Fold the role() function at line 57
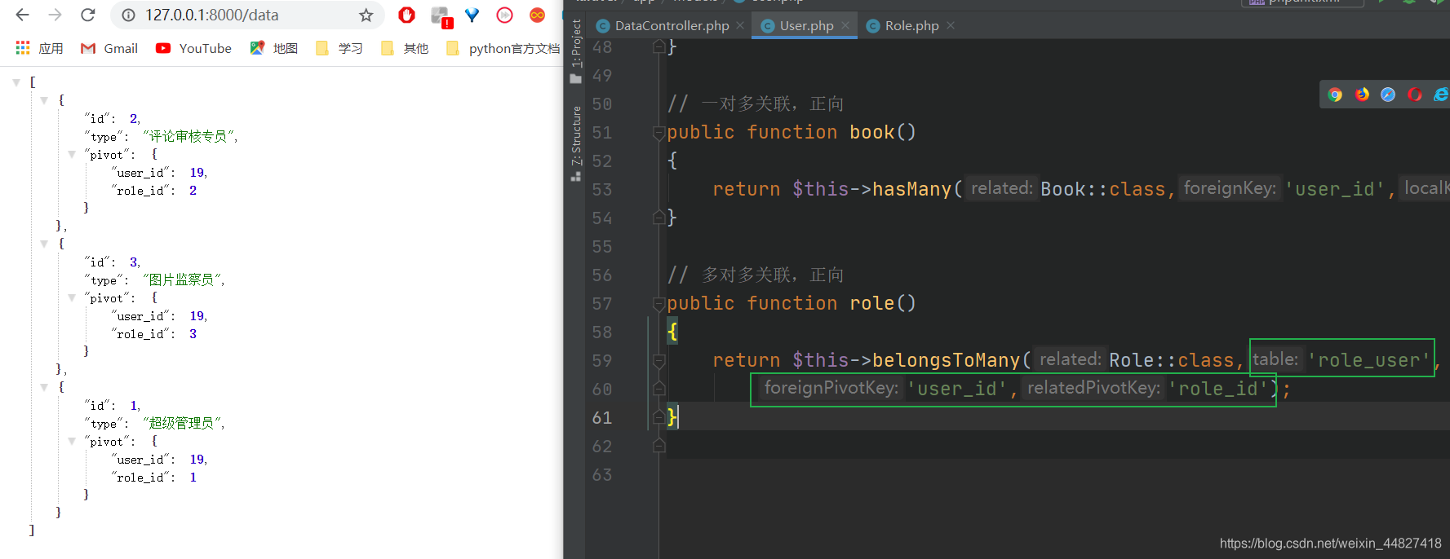 pos(659,304)
